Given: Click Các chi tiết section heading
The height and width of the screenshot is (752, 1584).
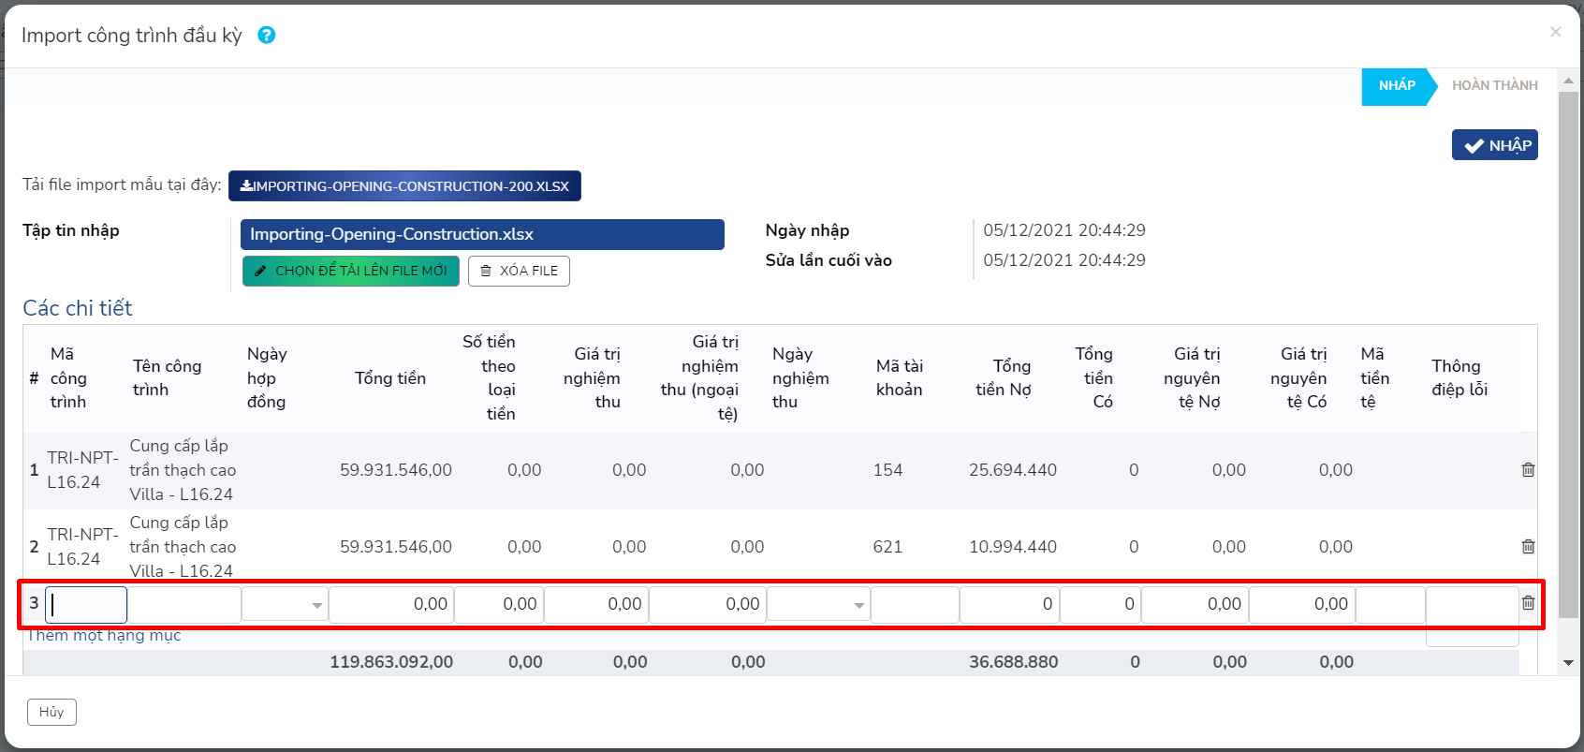Looking at the screenshot, I should point(78,308).
